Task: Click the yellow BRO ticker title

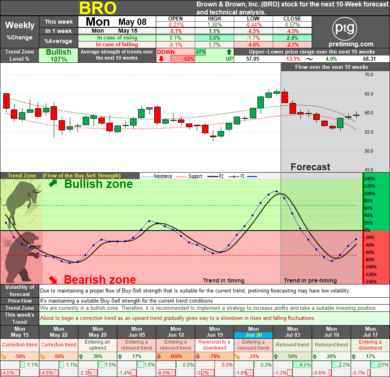Action: [98, 8]
